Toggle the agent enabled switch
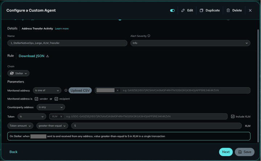 pyautogui.click(x=173, y=10)
